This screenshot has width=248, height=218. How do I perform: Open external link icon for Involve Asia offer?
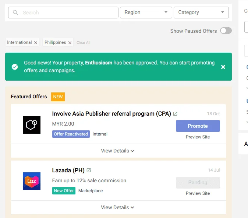coord(175,114)
